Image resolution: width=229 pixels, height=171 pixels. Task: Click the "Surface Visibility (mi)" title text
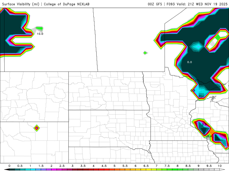tap(21, 4)
